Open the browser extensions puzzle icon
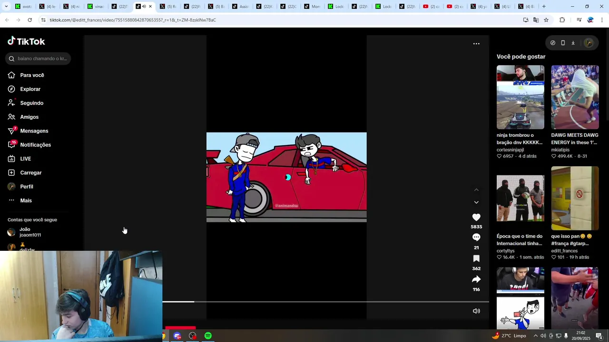The width and height of the screenshot is (609, 342). (562, 20)
